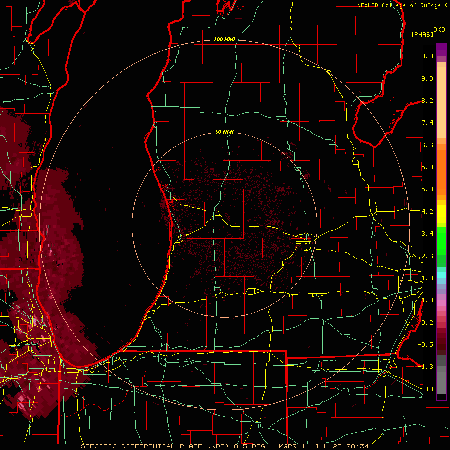Image resolution: width=450 pixels, height=450 pixels.
Task: Pick the pink segment of the color bar
Action: pyautogui.click(x=441, y=303)
